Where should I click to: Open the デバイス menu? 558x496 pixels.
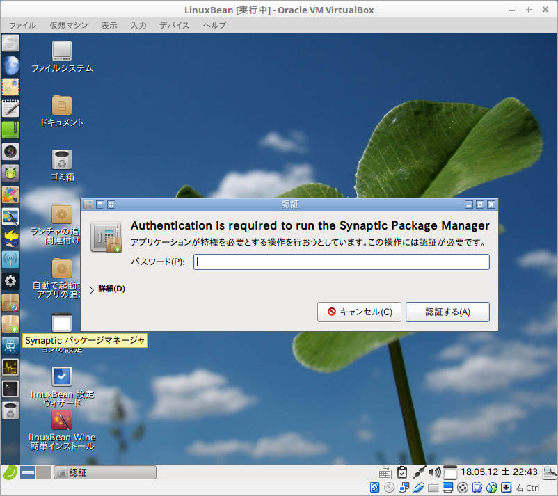tap(175, 25)
